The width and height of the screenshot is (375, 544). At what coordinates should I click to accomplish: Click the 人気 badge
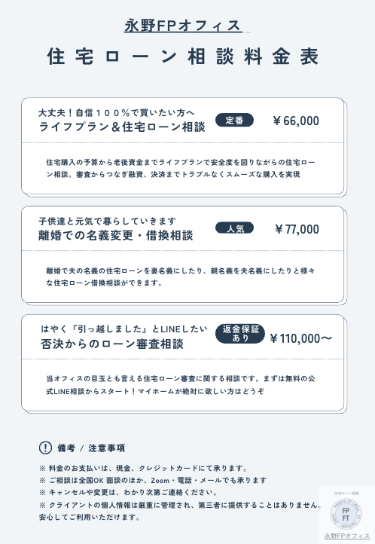(235, 228)
